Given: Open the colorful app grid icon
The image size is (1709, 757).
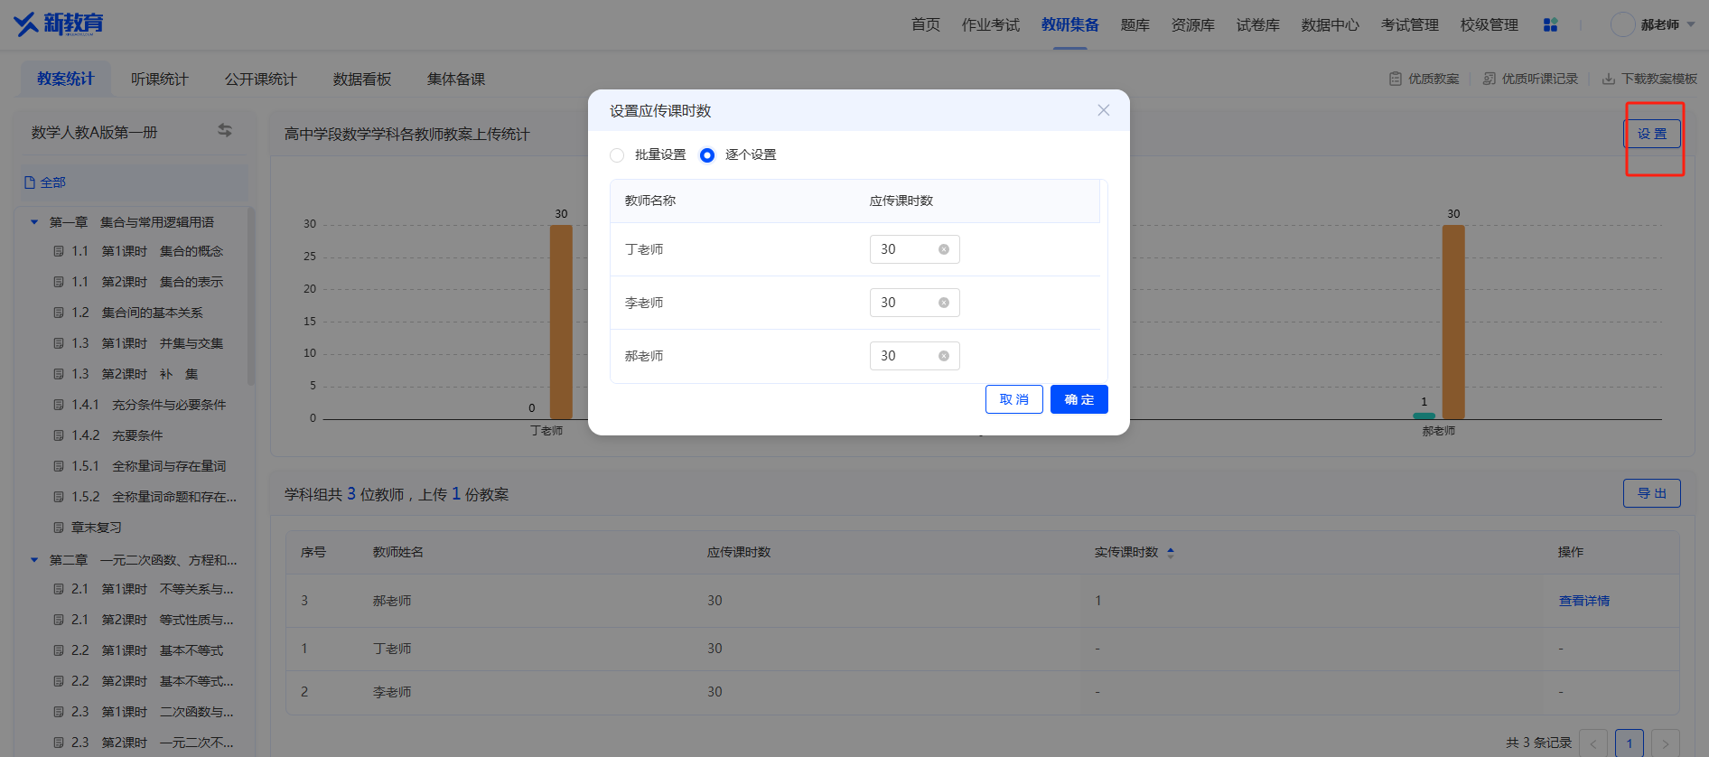Looking at the screenshot, I should (1550, 25).
